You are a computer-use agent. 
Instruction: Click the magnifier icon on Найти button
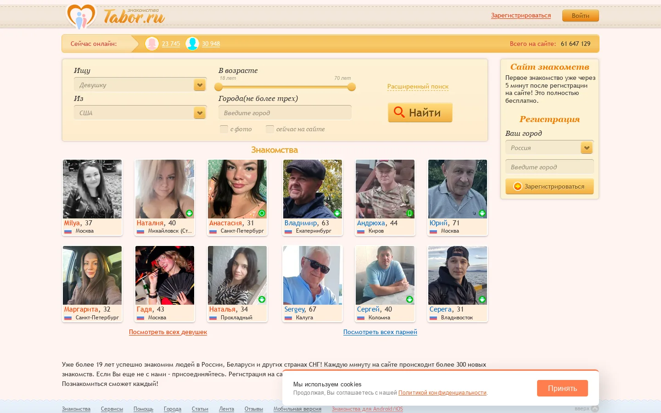tap(399, 112)
